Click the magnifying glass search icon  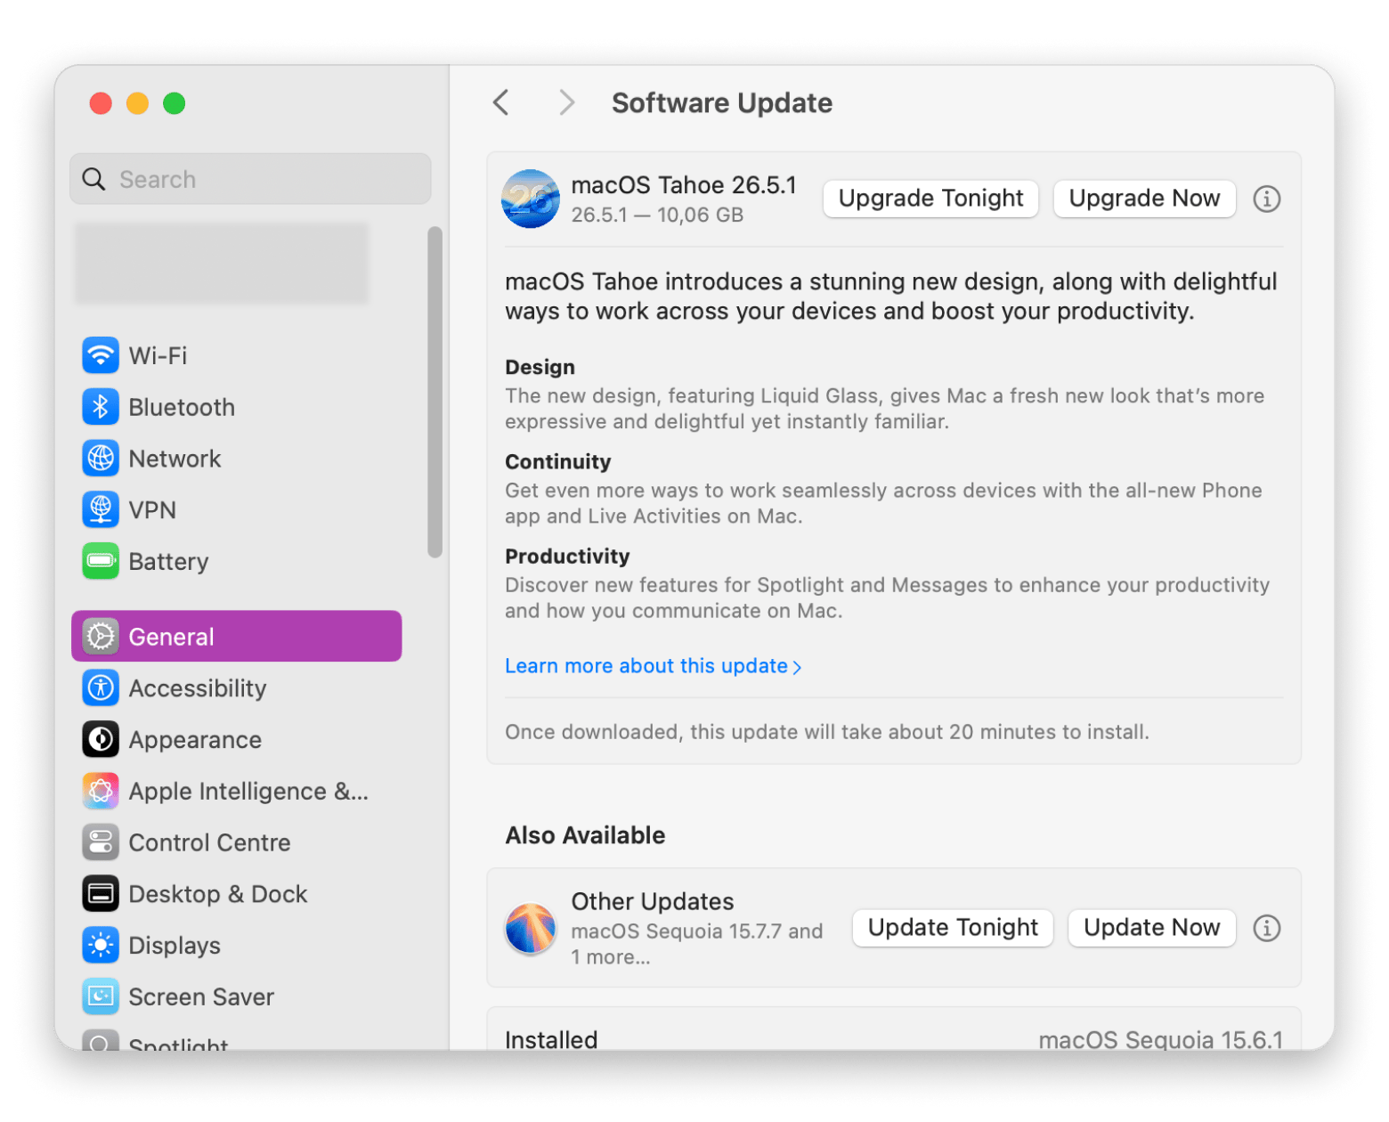coord(93,179)
